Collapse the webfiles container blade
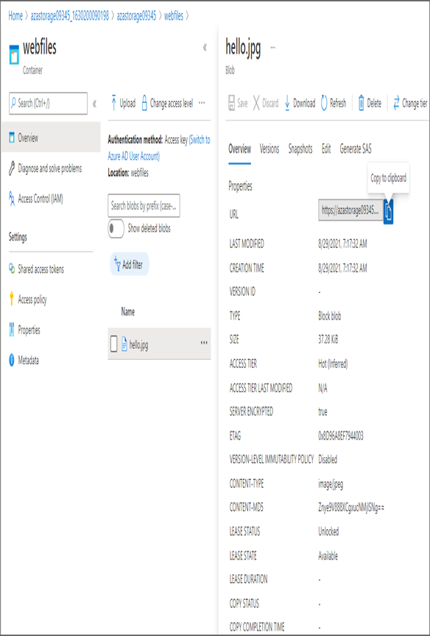 click(x=205, y=47)
